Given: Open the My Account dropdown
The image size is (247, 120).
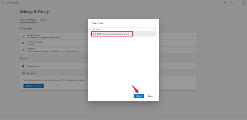Looking at the screenshot, I should pyautogui.click(x=13, y=3).
